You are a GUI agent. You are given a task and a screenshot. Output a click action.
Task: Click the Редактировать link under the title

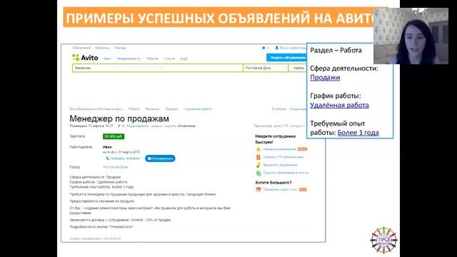coord(137,126)
